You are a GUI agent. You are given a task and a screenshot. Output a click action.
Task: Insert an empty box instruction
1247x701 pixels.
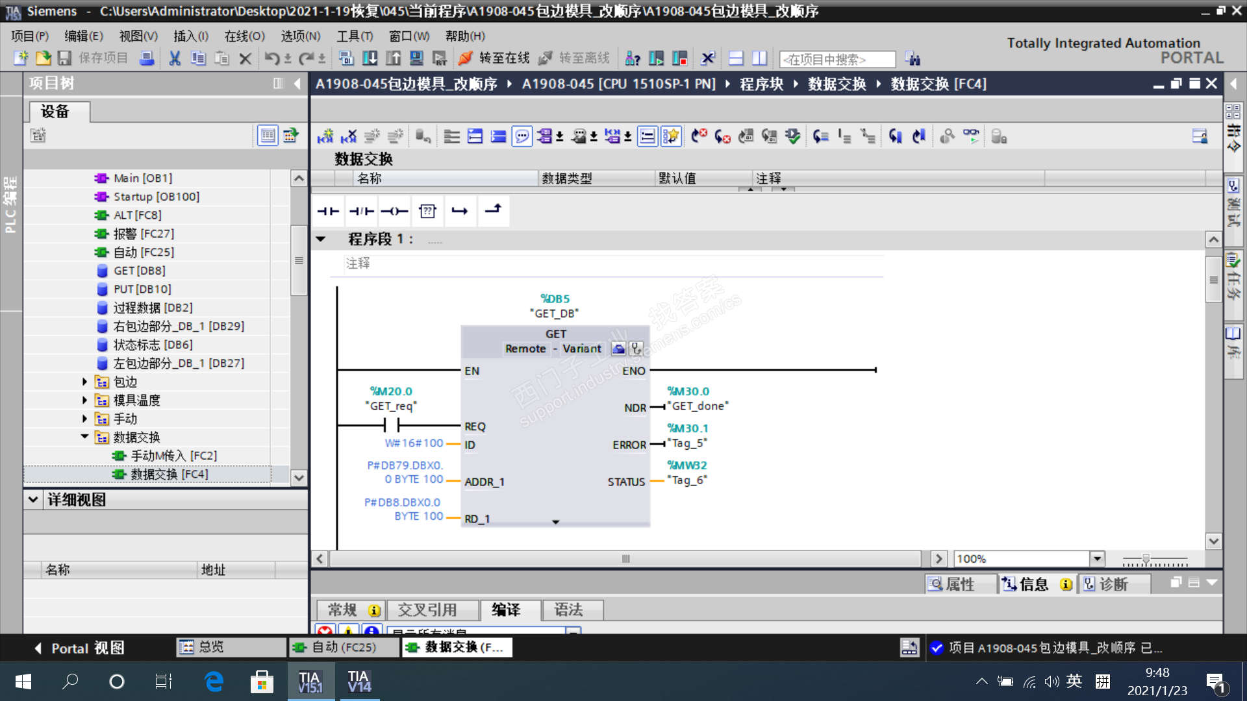427,211
